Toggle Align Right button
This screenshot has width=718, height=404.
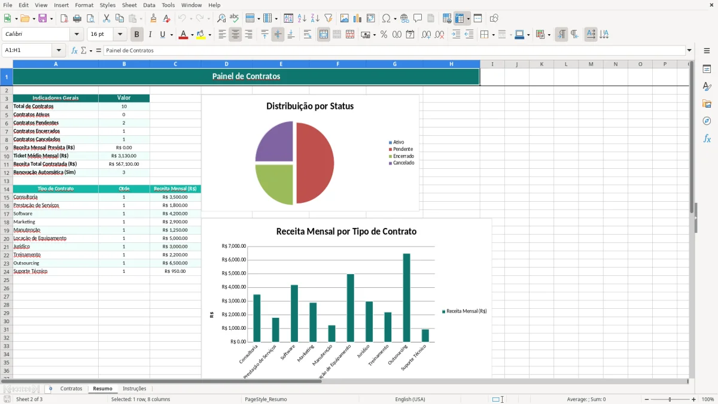(x=248, y=35)
